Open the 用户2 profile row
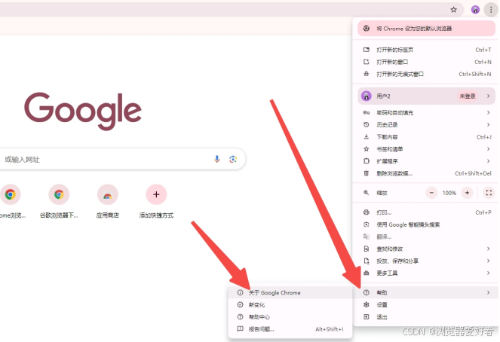 click(426, 96)
